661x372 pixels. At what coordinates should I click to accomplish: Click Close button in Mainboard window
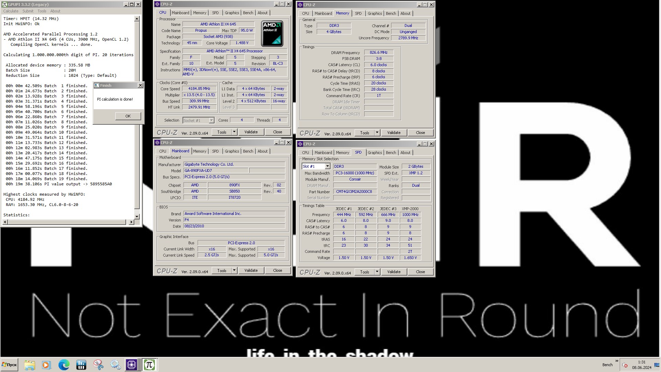277,270
